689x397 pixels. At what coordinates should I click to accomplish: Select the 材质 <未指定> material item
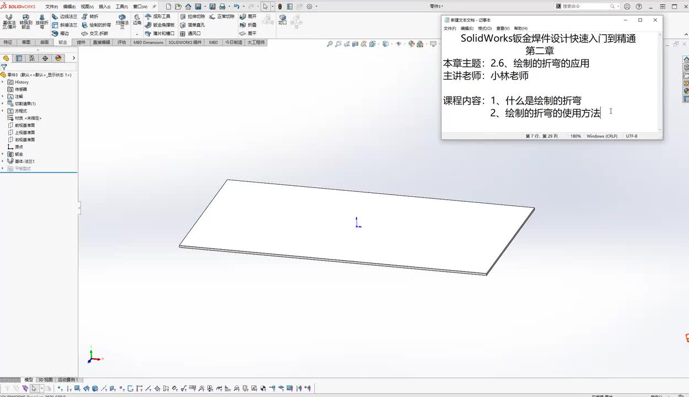click(24, 118)
